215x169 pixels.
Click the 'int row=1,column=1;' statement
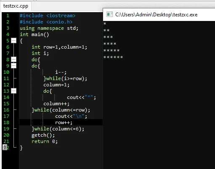tap(59, 47)
